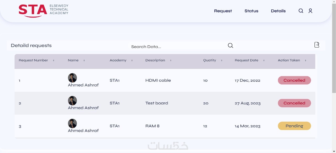The image size is (336, 153).
Task: Click Ahmed Ashraf's avatar in request 1
Action: pos(72,78)
